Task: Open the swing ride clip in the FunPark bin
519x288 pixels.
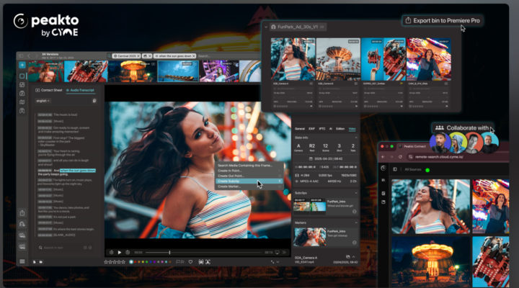Action: coord(338,59)
